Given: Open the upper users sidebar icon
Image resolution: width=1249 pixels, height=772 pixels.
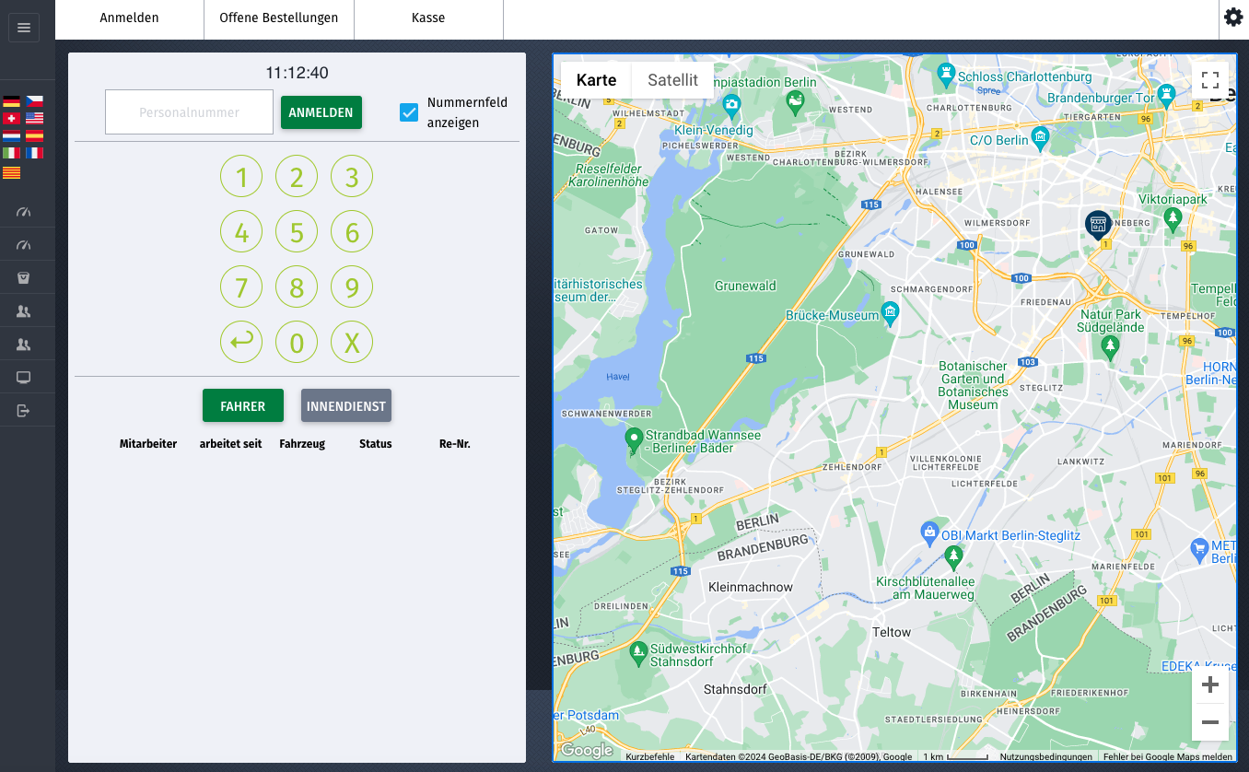Looking at the screenshot, I should 24,311.
